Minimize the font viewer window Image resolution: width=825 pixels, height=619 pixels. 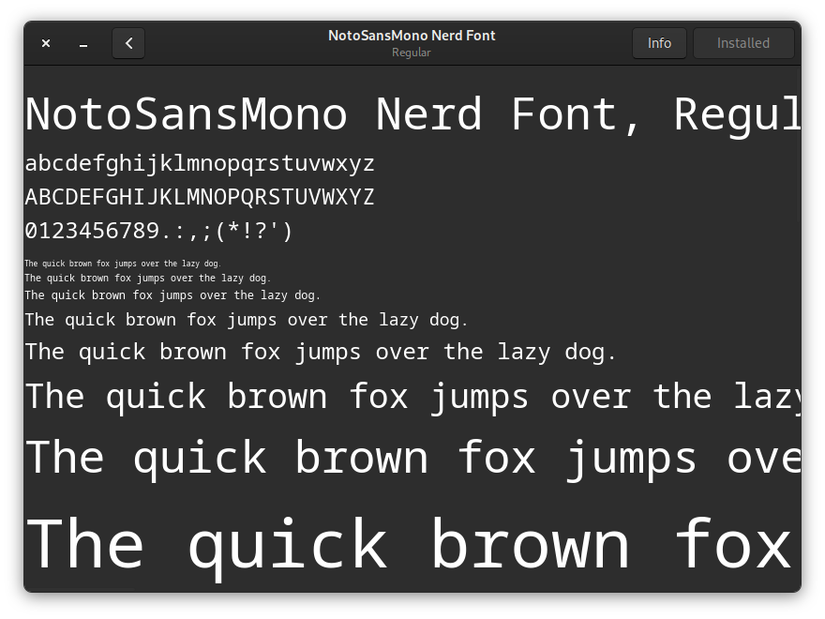point(83,43)
